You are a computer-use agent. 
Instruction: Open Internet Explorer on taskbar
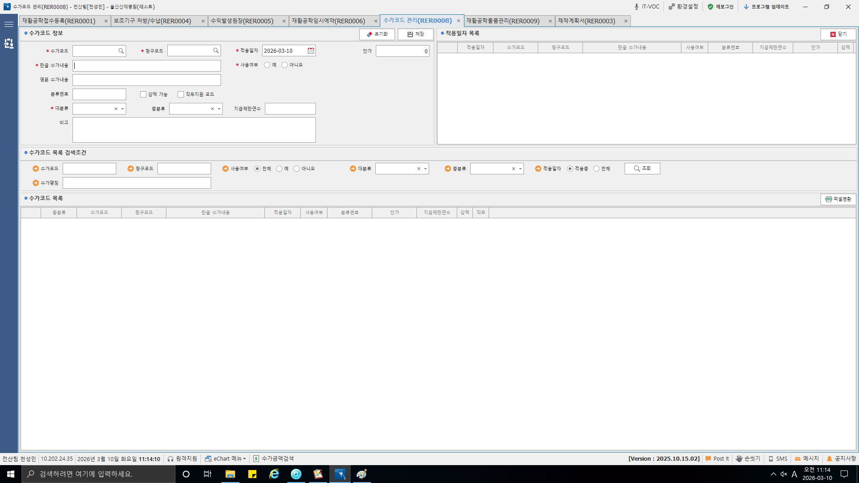coord(274,474)
